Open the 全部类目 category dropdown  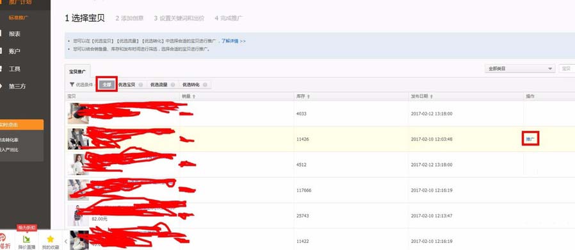pos(520,69)
